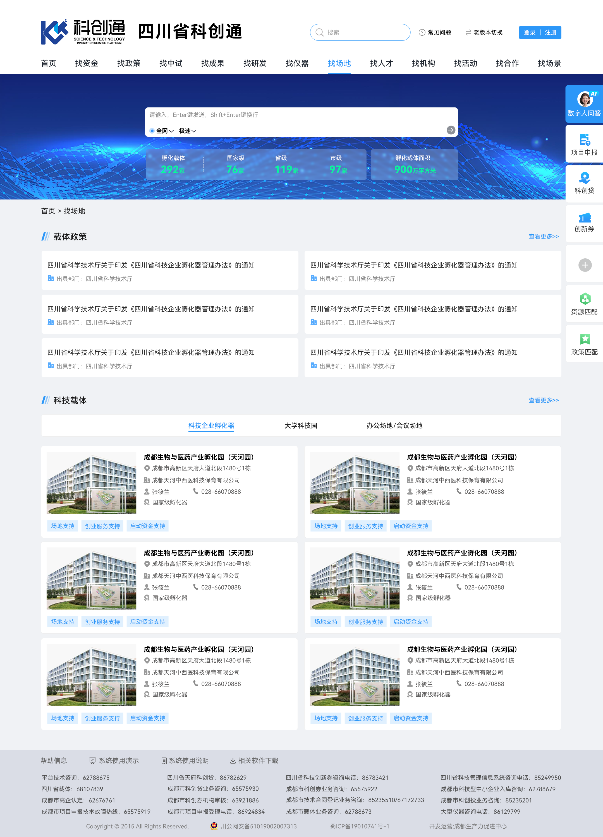Click the 常见问题 question mark icon
Image resolution: width=603 pixels, height=837 pixels.
click(422, 32)
